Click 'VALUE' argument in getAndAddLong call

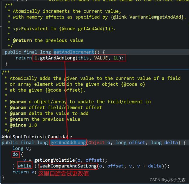pos(101,58)
